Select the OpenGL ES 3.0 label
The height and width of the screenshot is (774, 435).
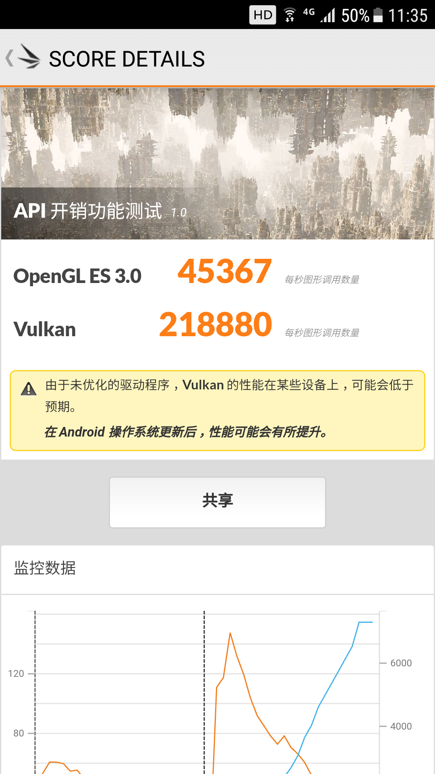(77, 276)
